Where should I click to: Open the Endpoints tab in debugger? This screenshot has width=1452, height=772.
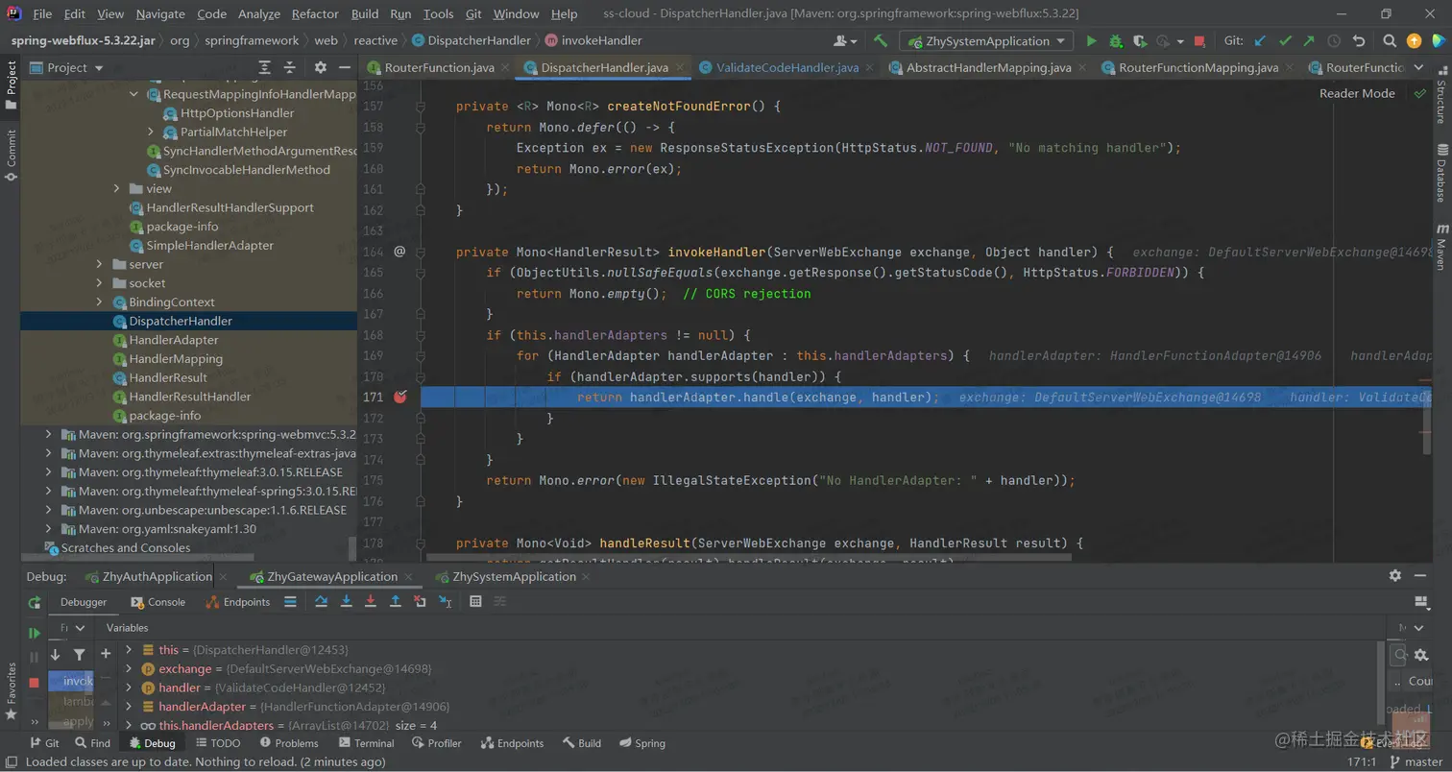238,602
